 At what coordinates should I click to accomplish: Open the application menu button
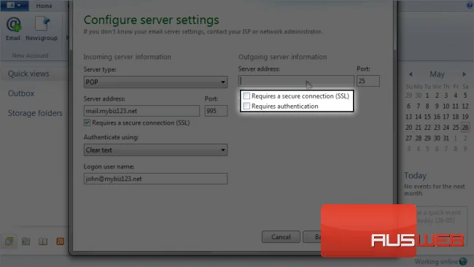click(14, 5)
